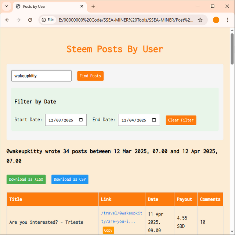Click the scrollbar down arrow
Image resolution: width=235 pixels, height=235 pixels.
[x=232, y=232]
